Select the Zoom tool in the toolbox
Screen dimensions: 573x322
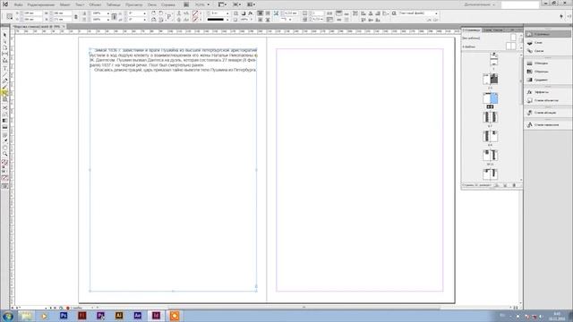click(x=4, y=154)
